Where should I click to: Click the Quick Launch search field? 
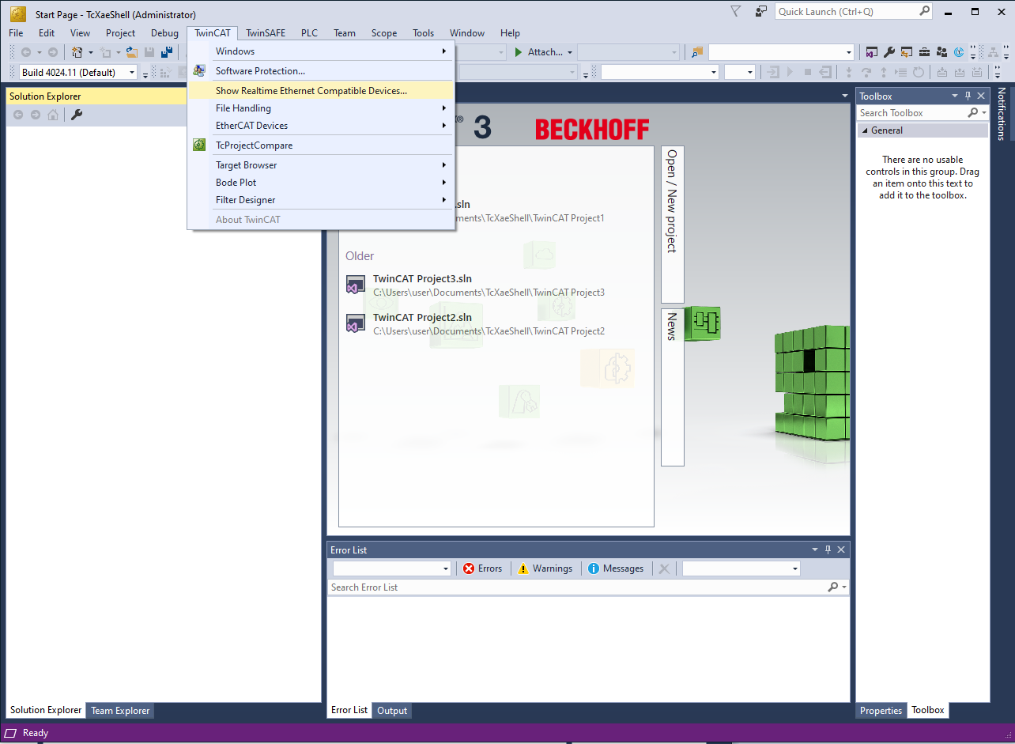[x=846, y=11]
